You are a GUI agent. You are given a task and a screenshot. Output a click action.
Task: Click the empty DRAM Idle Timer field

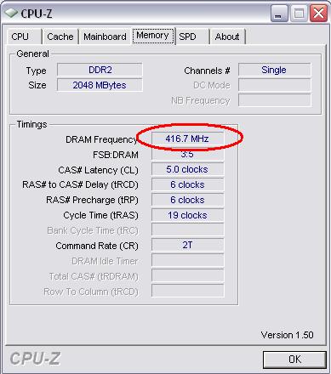click(187, 260)
